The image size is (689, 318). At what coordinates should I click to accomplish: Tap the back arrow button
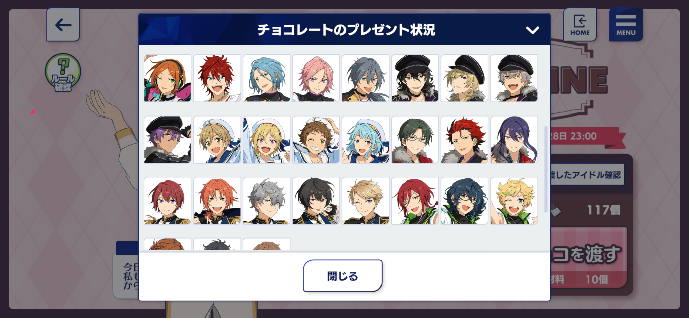pos(63,25)
